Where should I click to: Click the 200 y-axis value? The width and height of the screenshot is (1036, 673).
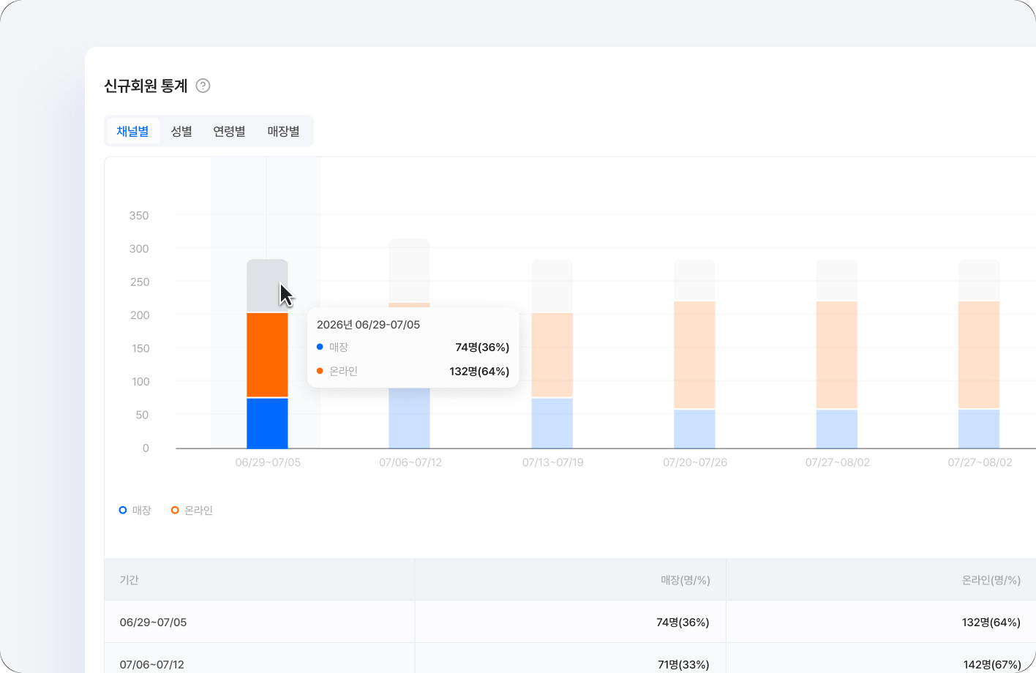click(x=139, y=315)
